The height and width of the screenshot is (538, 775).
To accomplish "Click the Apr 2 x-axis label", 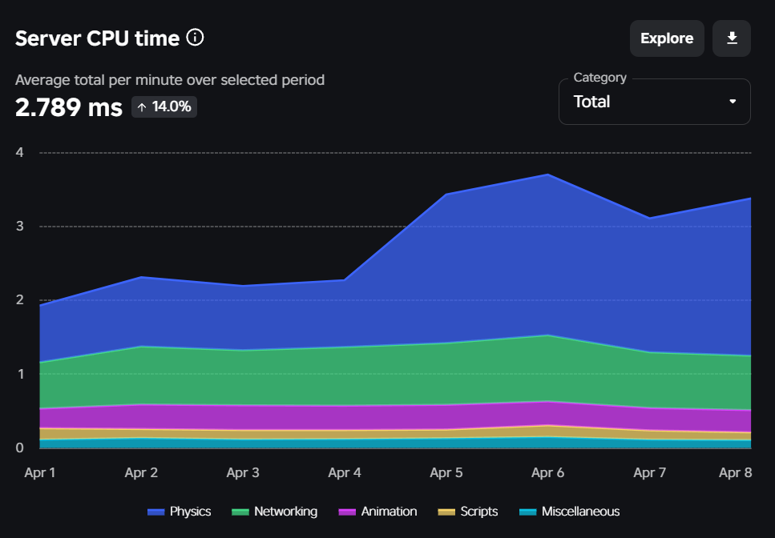I will click(141, 473).
